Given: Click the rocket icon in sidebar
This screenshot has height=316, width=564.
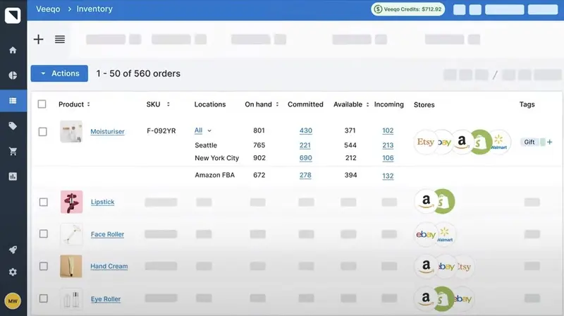Looking at the screenshot, I should (x=13, y=250).
